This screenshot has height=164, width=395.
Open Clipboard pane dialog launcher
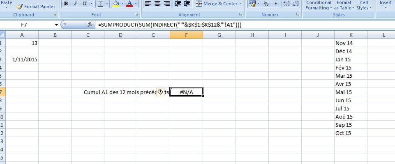(x=54, y=15)
